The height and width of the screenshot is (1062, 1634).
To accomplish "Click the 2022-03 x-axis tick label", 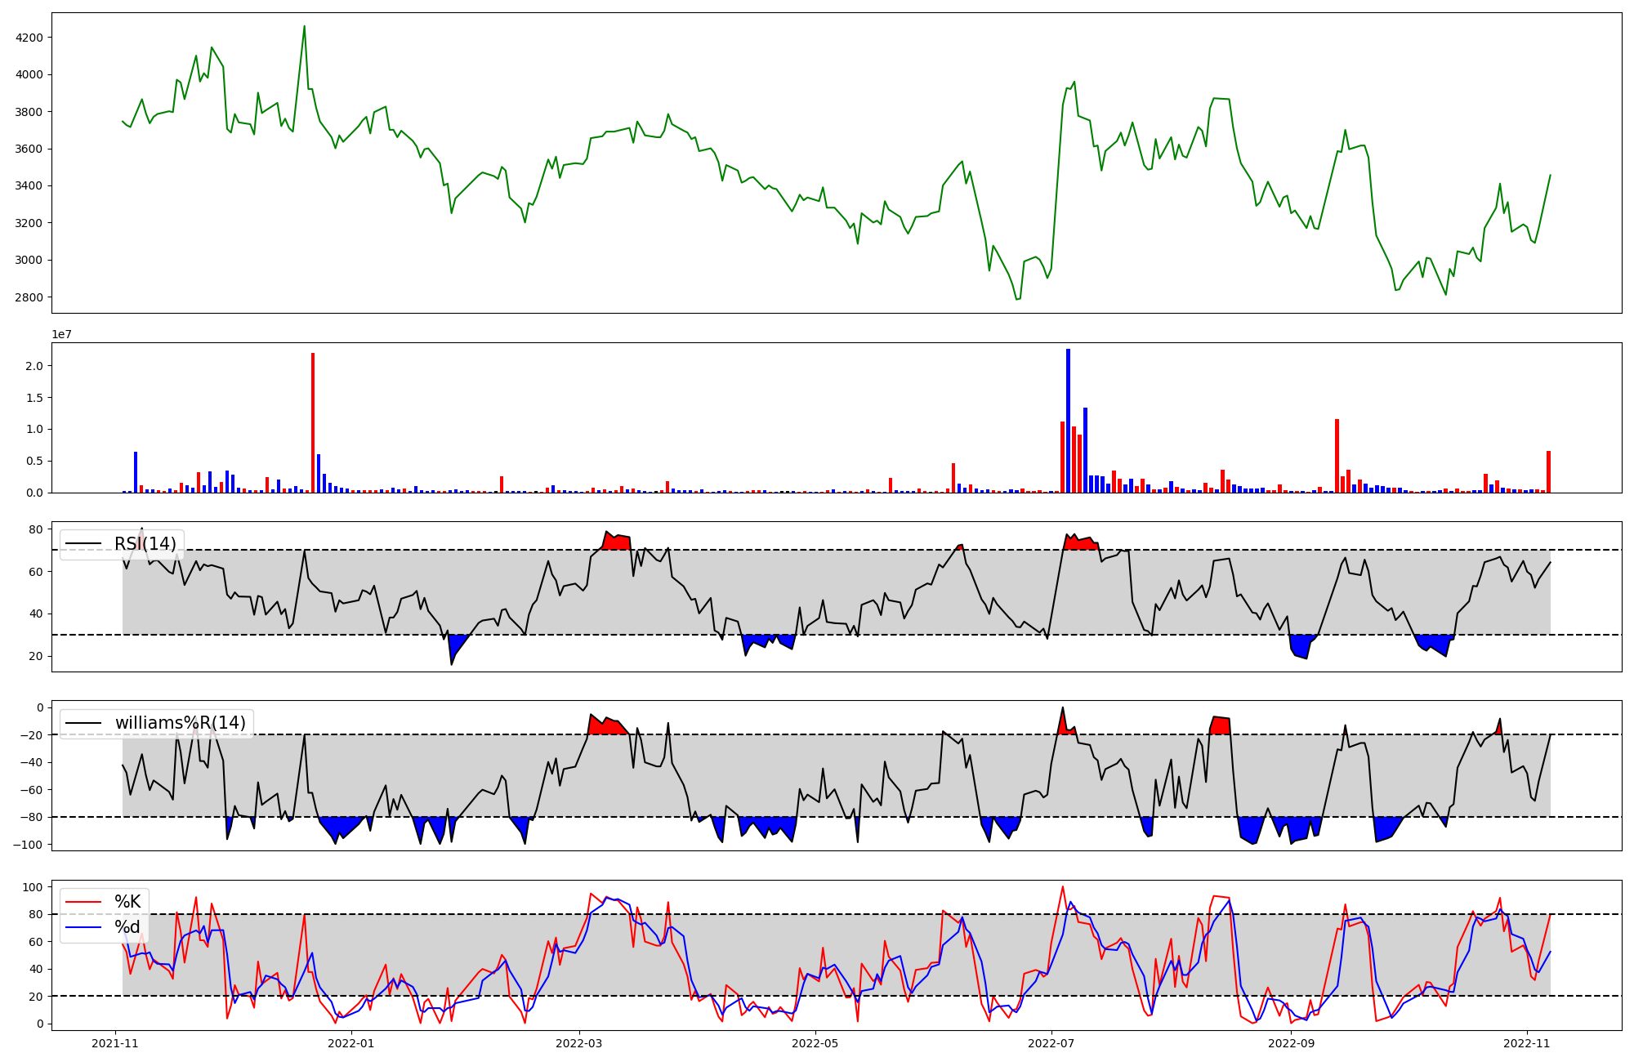I will 579,1043.
